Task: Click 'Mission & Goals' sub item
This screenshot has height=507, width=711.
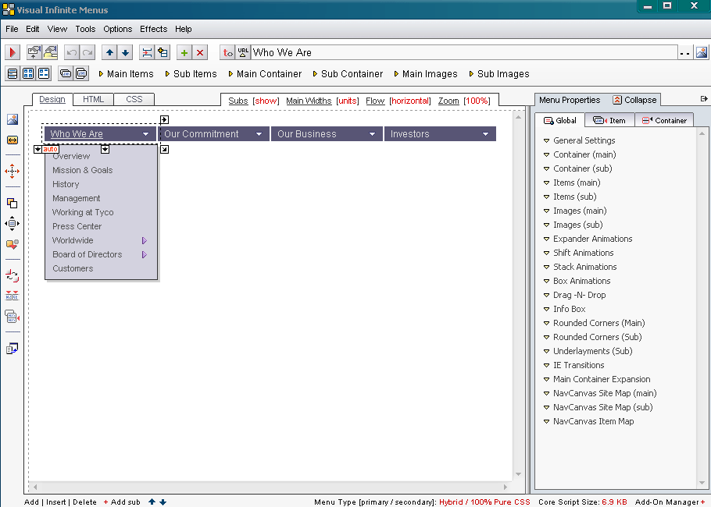Action: tap(83, 170)
